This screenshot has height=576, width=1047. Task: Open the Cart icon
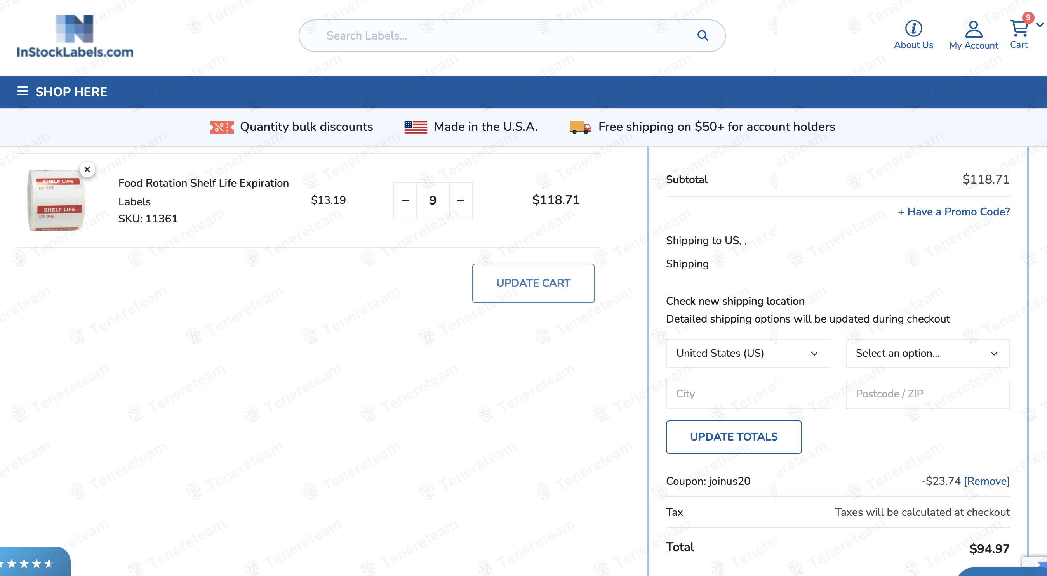tap(1019, 28)
